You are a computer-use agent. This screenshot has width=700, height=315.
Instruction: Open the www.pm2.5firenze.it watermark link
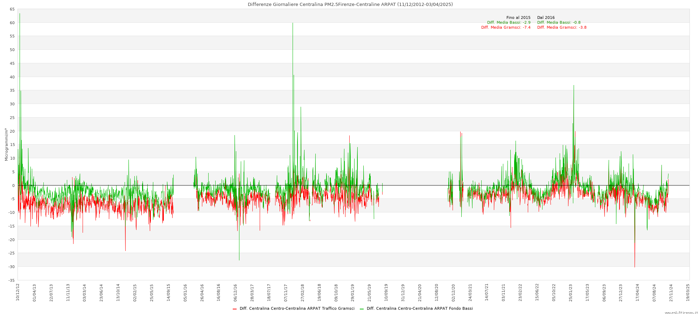tap(681, 313)
